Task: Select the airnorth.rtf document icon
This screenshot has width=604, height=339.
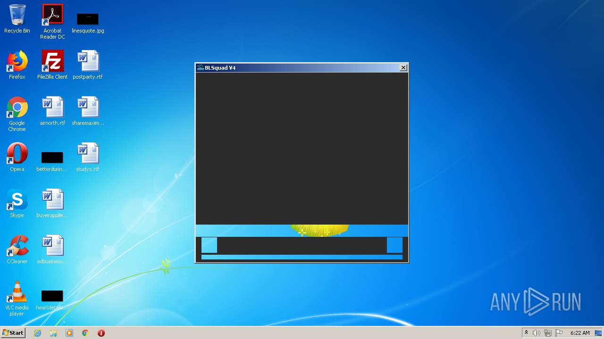Action: coord(52,111)
